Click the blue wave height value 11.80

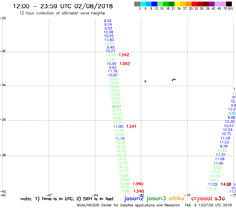[118, 127]
